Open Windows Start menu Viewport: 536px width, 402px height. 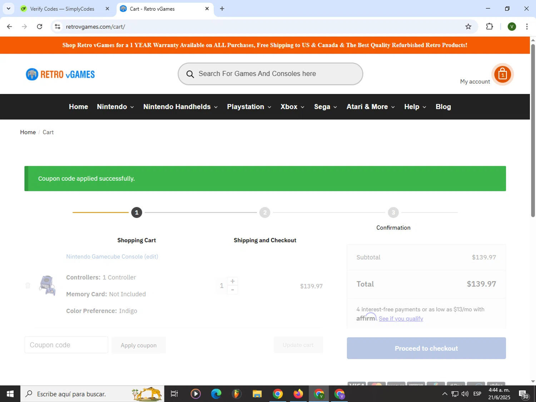tap(10, 394)
